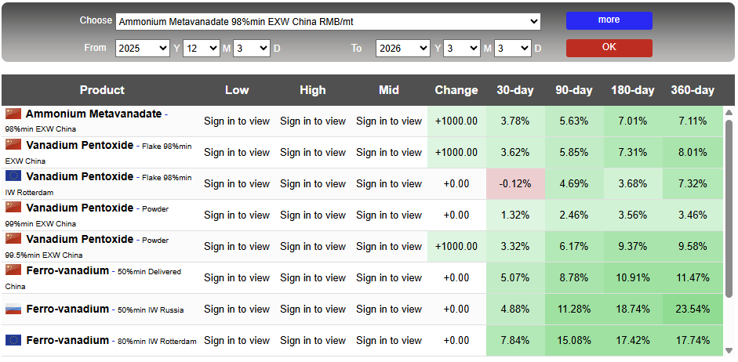Image resolution: width=738 pixels, height=362 pixels.
Task: Click the EU flag beside Vanadium Pentoxide Rotterdam
Action: click(13, 176)
